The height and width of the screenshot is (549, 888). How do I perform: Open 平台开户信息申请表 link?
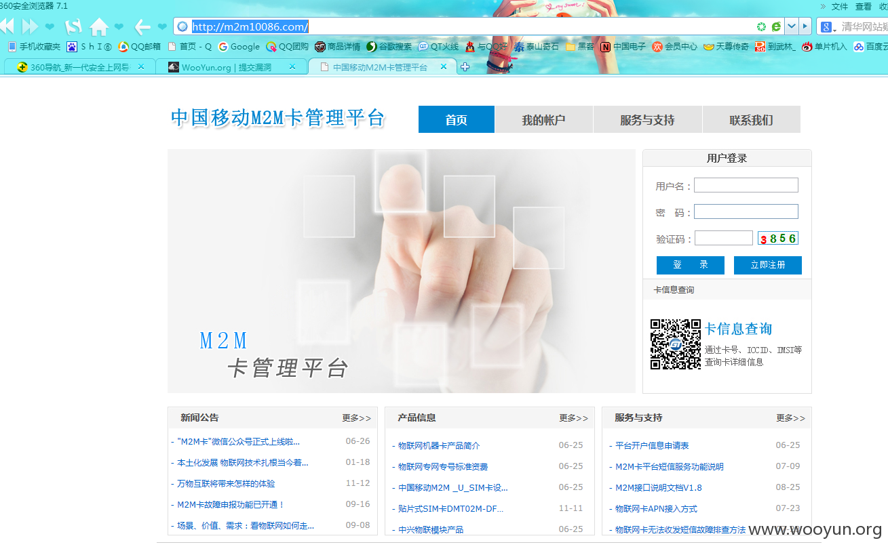tap(652, 445)
